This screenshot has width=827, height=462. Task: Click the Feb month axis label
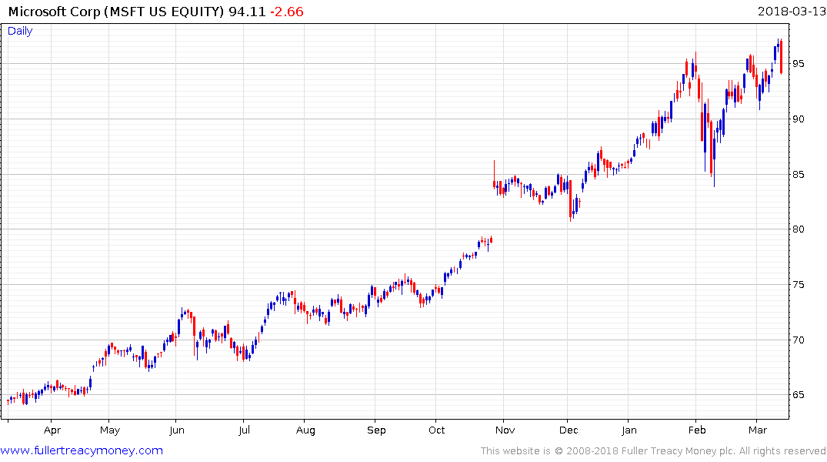tap(697, 430)
